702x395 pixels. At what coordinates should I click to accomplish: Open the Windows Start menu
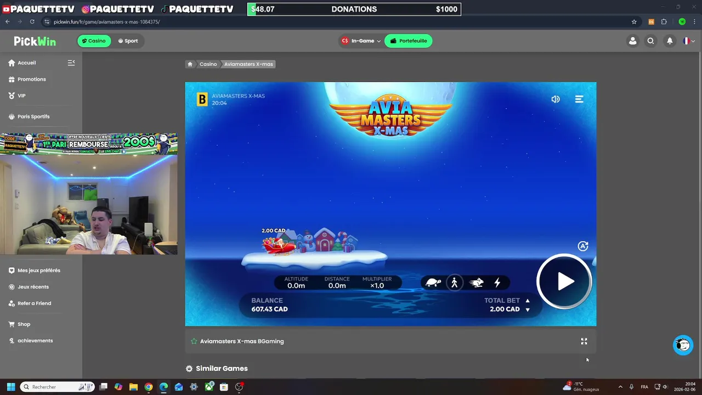point(10,387)
